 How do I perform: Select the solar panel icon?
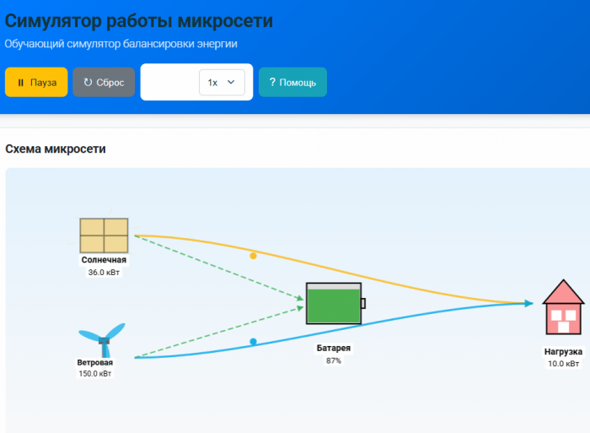(104, 235)
